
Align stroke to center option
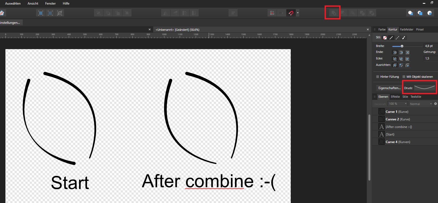tap(395, 65)
